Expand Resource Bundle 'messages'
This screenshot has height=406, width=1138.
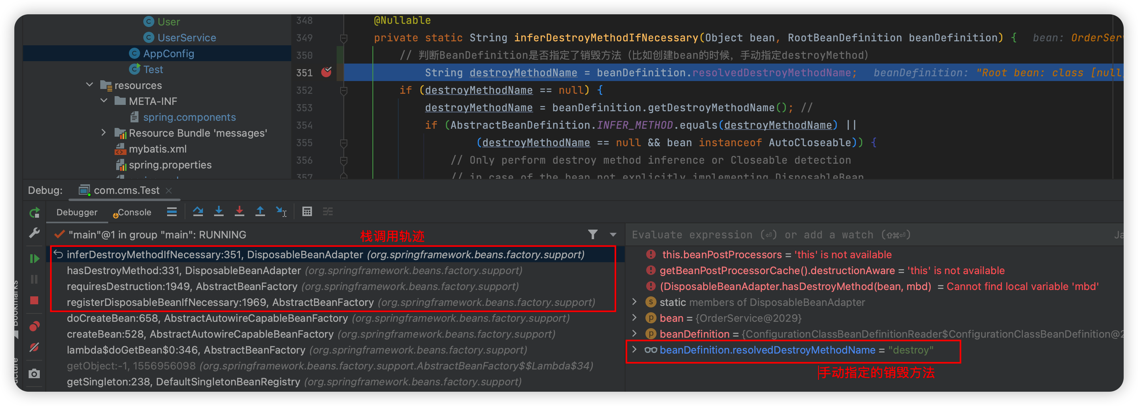(104, 132)
